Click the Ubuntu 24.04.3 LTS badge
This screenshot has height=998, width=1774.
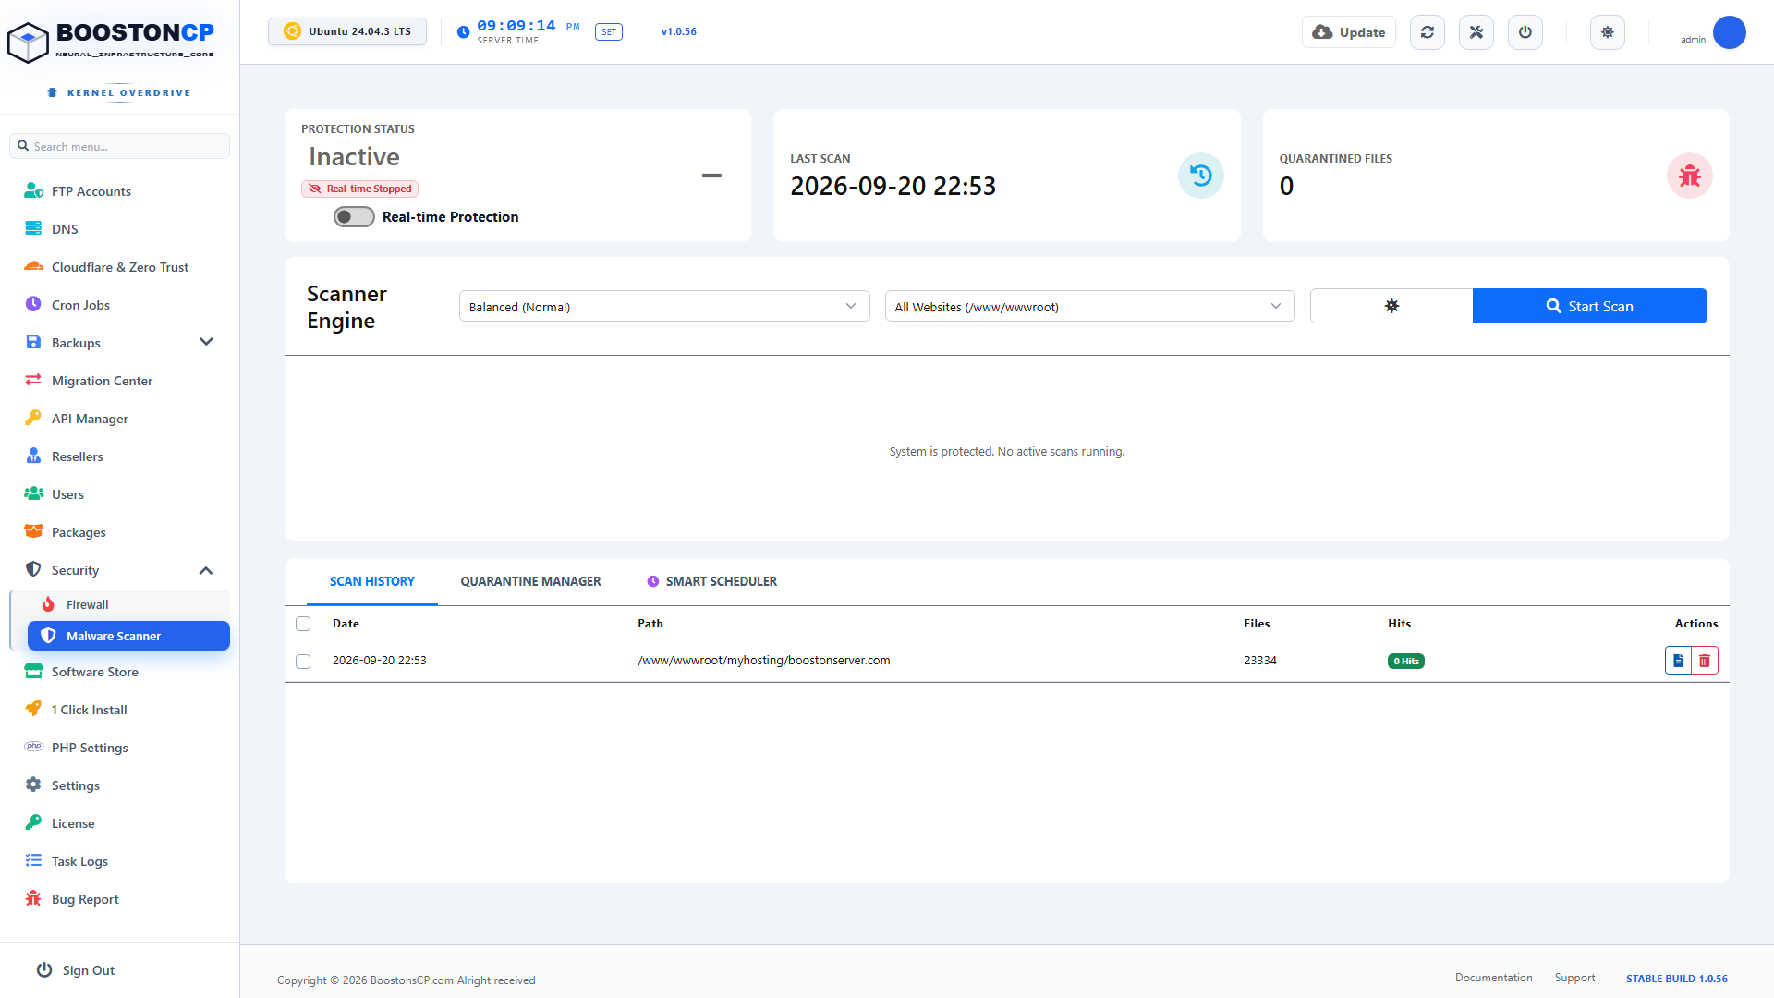coord(347,31)
